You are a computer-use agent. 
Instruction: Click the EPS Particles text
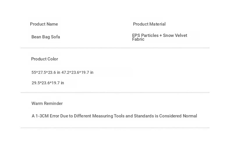pyautogui.click(x=145, y=35)
